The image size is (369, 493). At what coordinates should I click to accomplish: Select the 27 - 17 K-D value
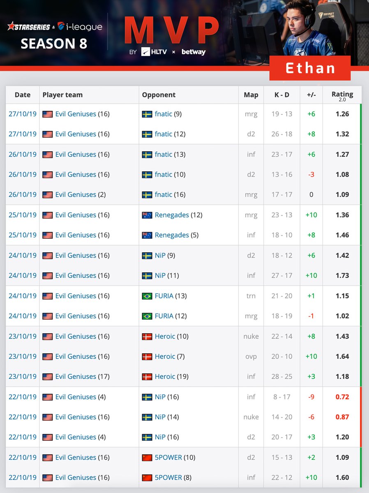click(x=282, y=275)
